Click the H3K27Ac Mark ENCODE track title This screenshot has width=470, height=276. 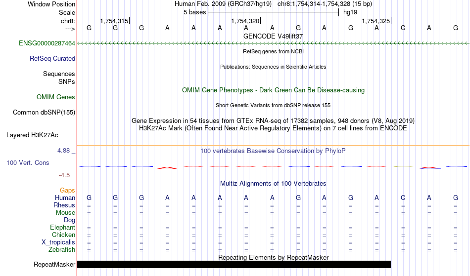tap(273, 128)
